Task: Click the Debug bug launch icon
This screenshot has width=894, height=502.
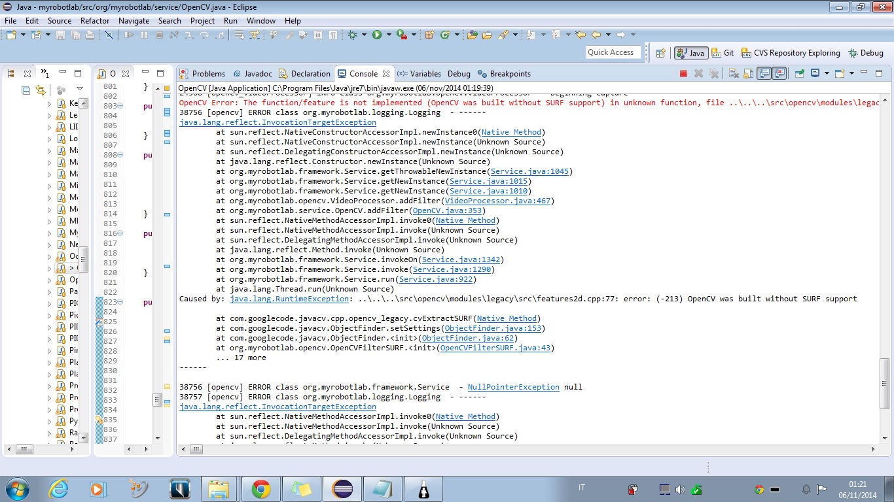Action: tap(352, 35)
